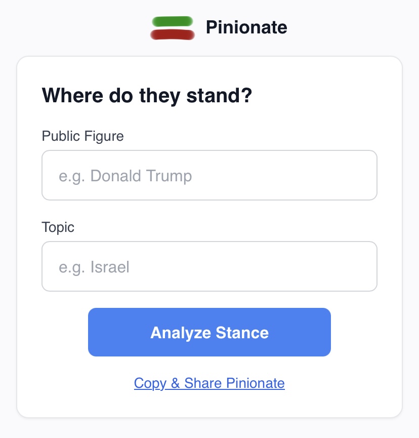The width and height of the screenshot is (419, 438).
Task: Click the green stripe in the logo
Action: pos(173,22)
